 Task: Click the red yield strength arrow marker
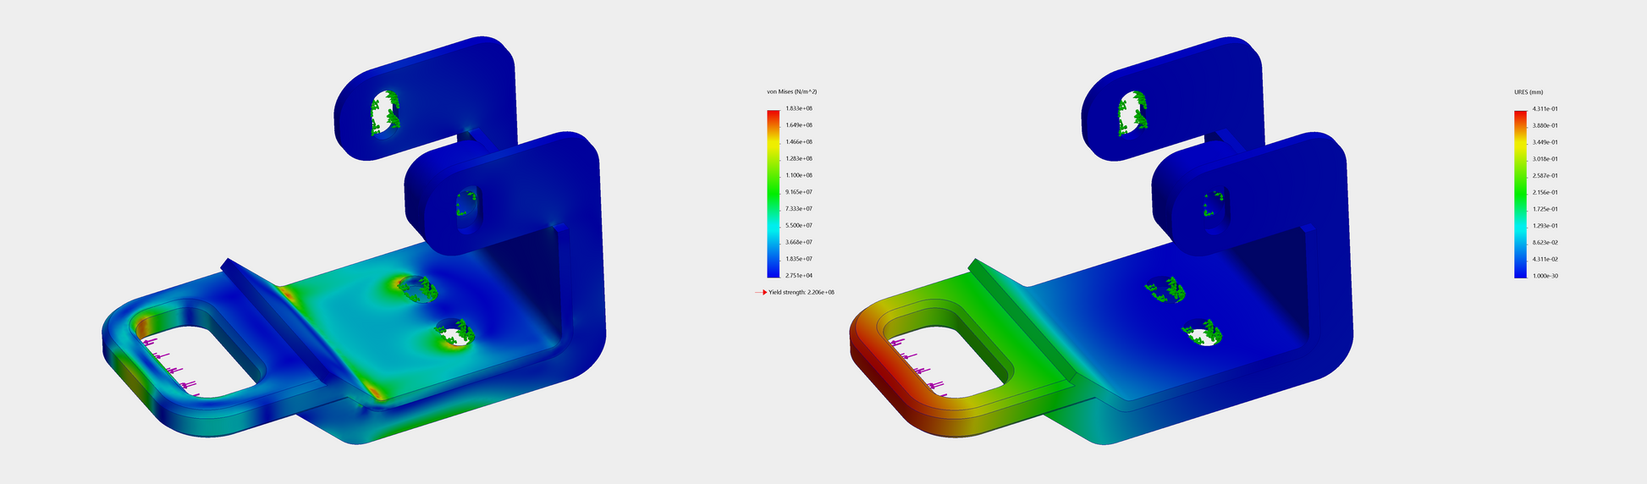(761, 292)
